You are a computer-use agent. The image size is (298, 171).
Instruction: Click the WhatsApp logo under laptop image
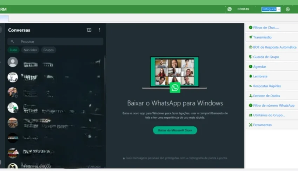(175, 88)
